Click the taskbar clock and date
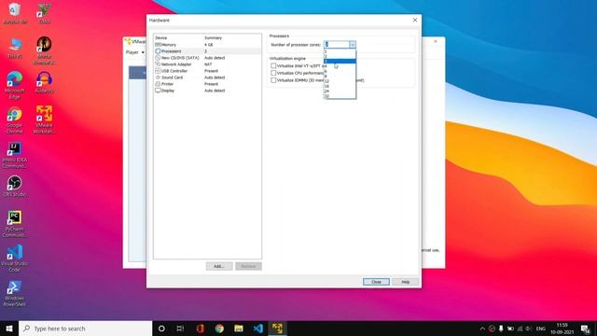 click(x=562, y=329)
